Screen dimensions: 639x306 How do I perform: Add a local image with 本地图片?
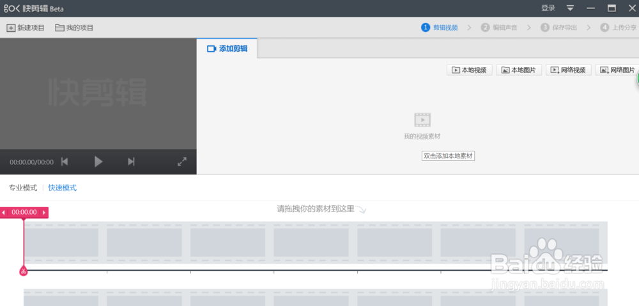pyautogui.click(x=519, y=70)
